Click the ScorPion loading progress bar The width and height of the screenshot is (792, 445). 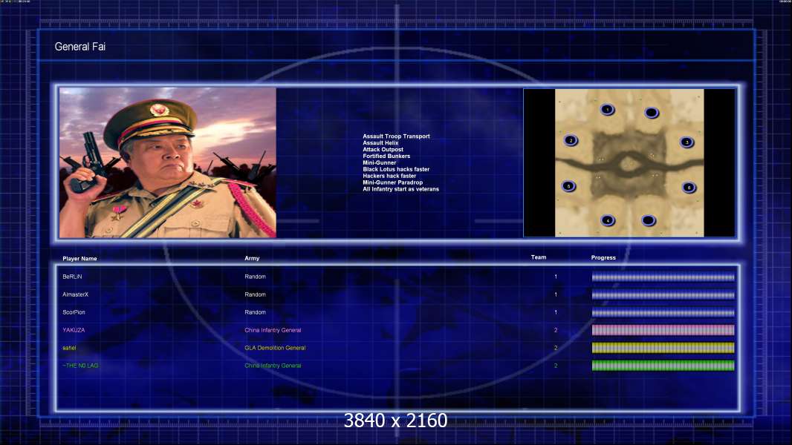tap(663, 312)
